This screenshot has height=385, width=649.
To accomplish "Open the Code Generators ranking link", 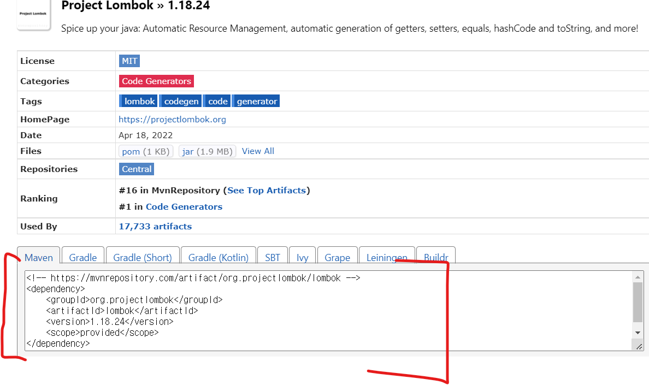I will 184,207.
